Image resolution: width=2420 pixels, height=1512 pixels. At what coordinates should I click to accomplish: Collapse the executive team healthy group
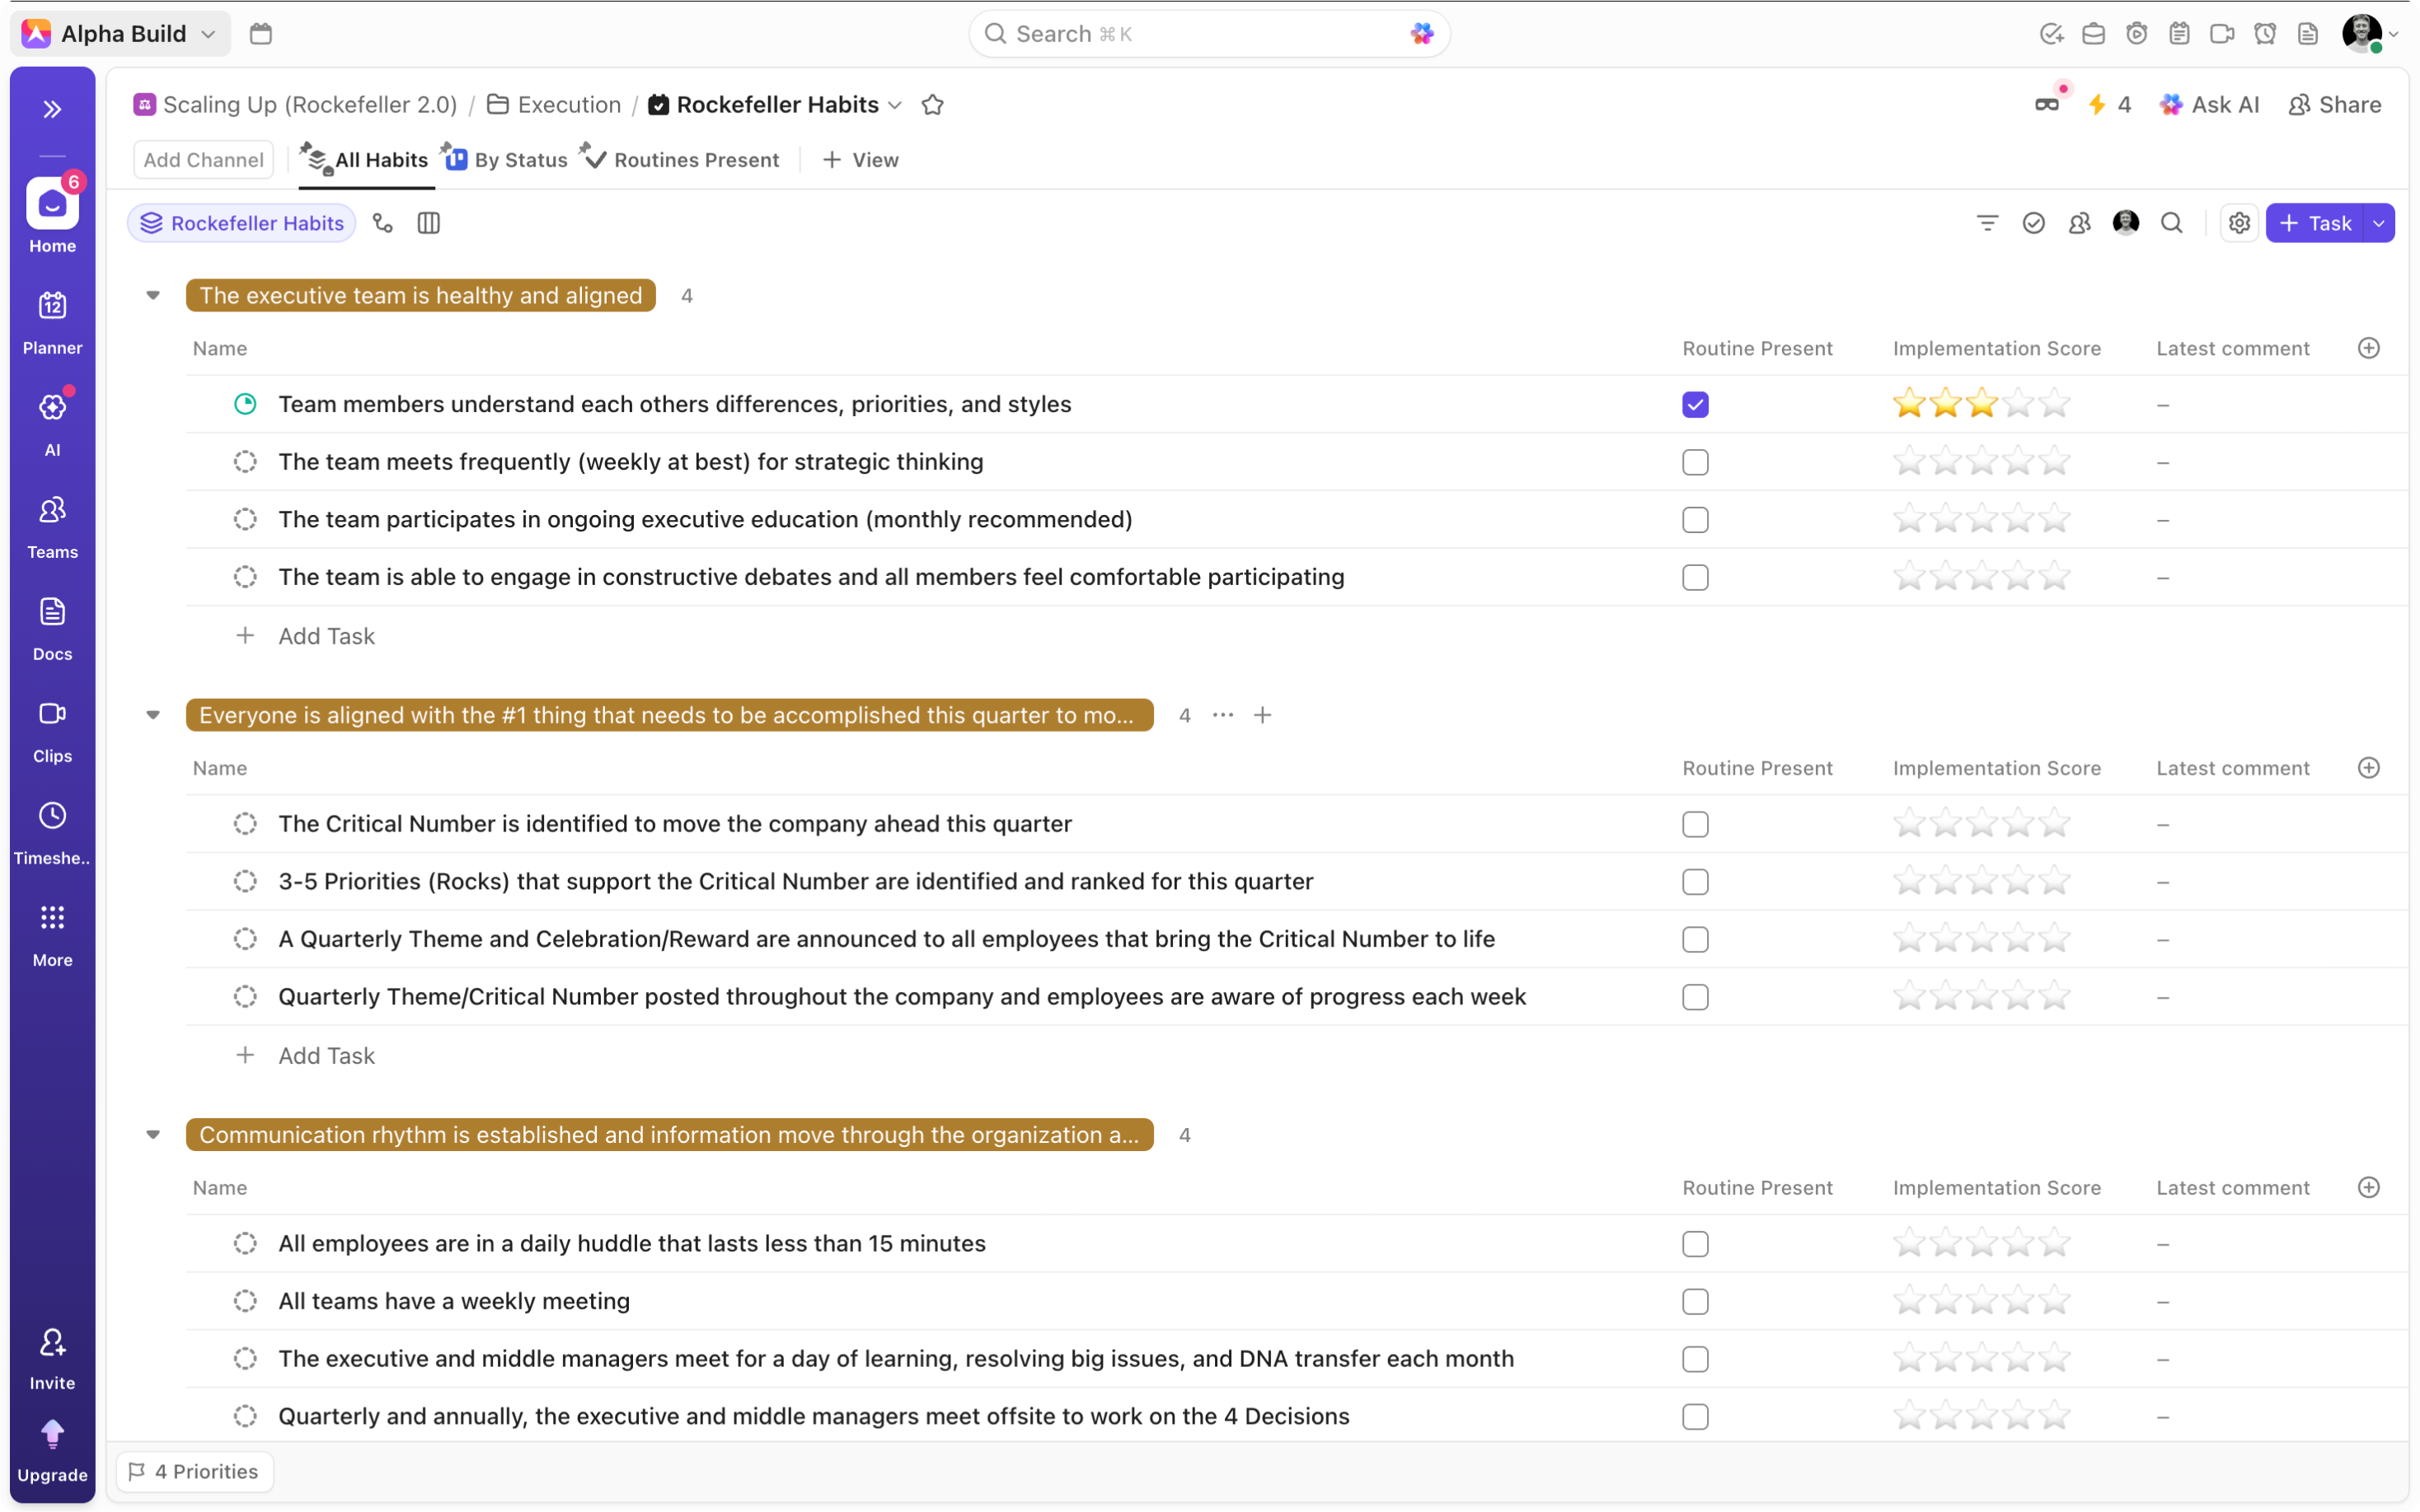coord(153,295)
